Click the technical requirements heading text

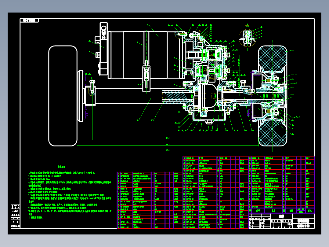(61, 167)
